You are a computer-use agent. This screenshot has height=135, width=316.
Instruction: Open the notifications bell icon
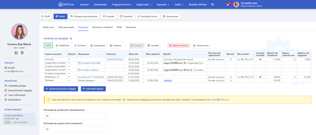(x=228, y=5)
